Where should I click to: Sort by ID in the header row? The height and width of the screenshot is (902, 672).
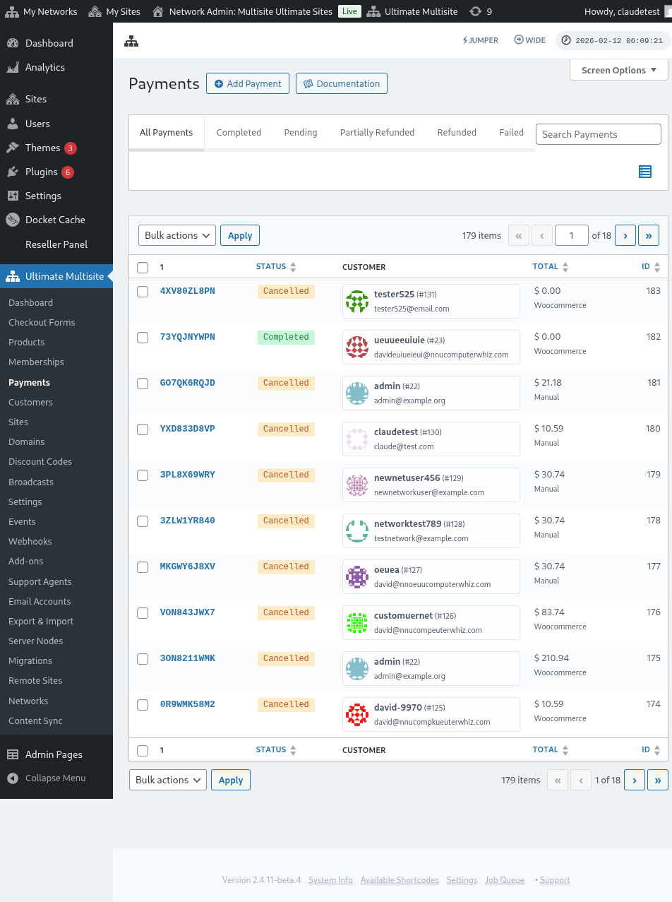651,267
